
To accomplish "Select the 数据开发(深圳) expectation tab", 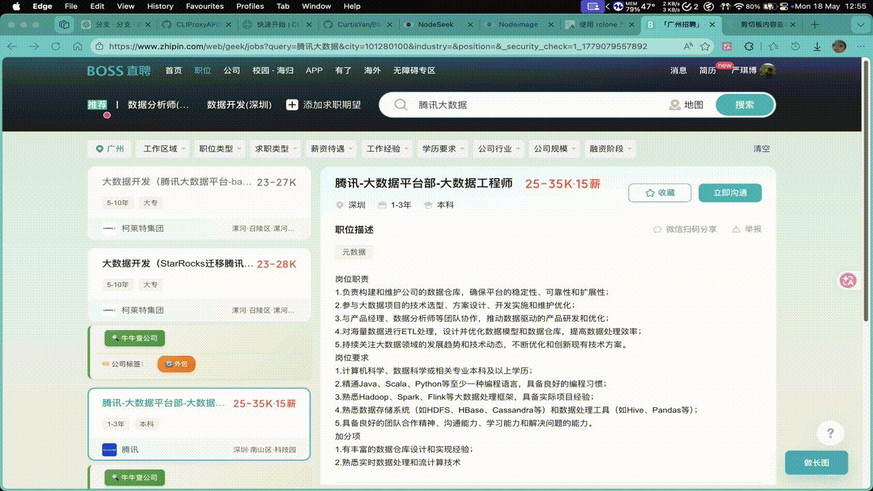I will tap(239, 105).
